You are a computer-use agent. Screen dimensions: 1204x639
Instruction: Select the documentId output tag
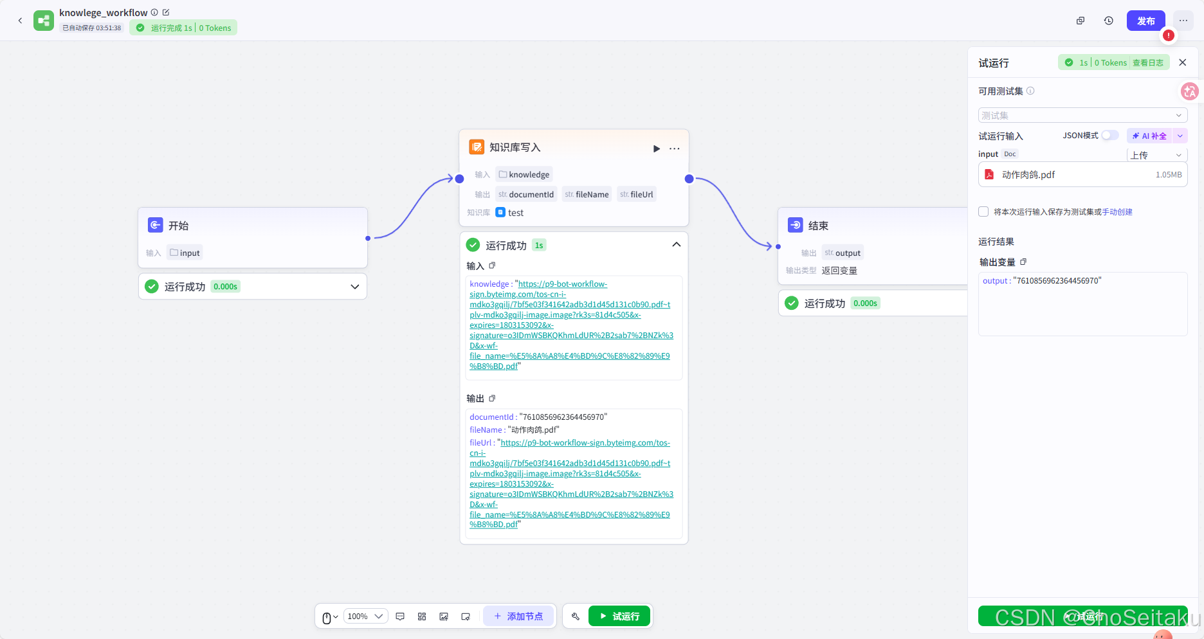click(x=526, y=194)
